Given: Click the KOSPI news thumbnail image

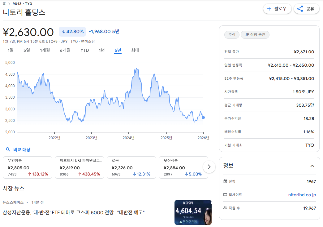Looking at the screenshot, I should click(x=193, y=212).
